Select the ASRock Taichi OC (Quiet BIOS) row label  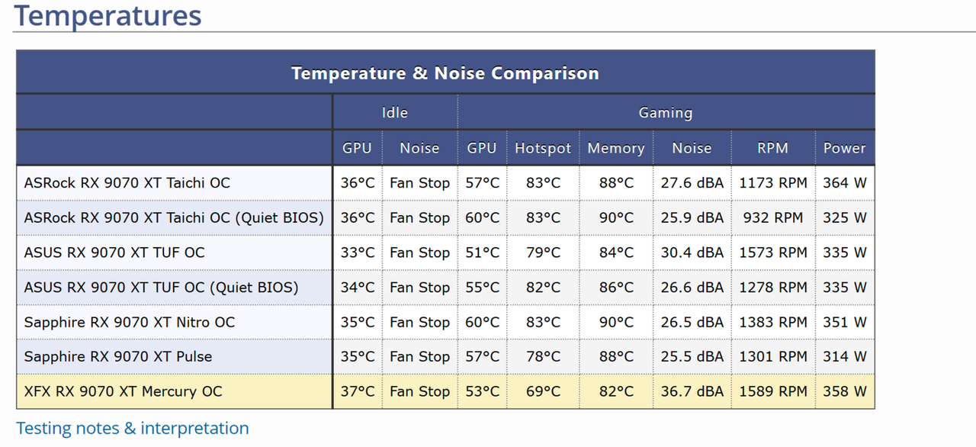point(174,217)
